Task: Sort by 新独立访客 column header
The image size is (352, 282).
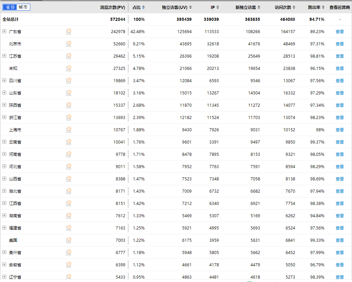Action: (x=248, y=7)
